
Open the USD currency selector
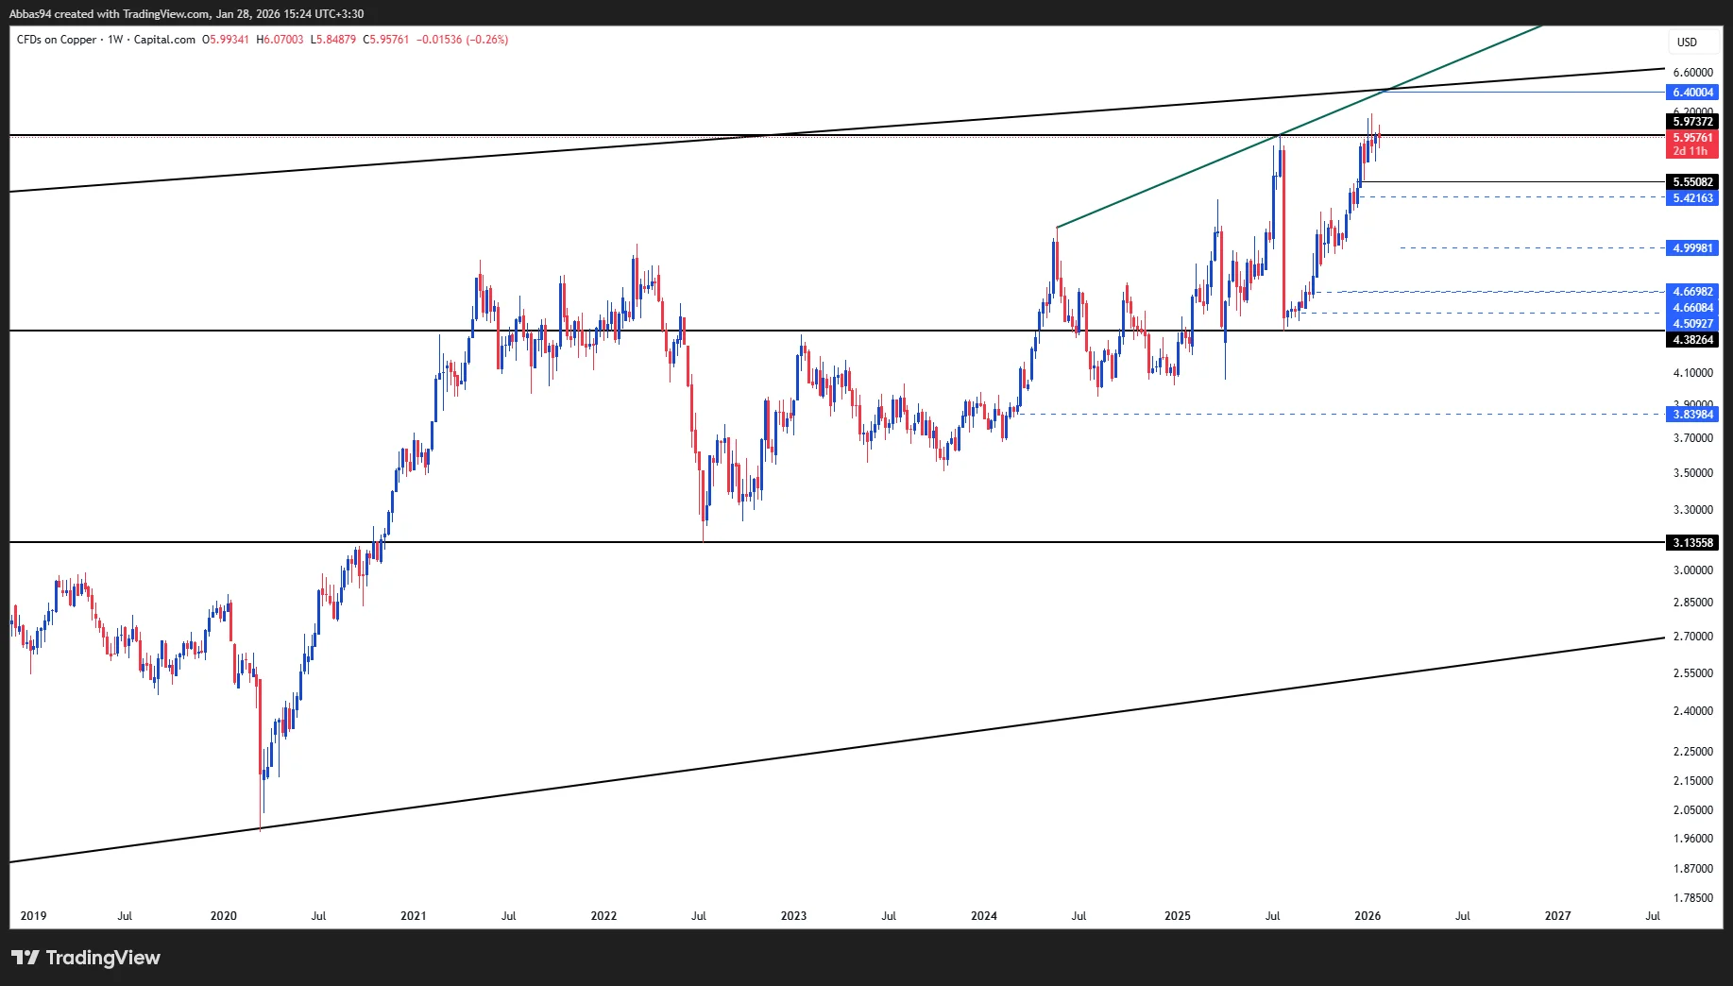tap(1687, 42)
